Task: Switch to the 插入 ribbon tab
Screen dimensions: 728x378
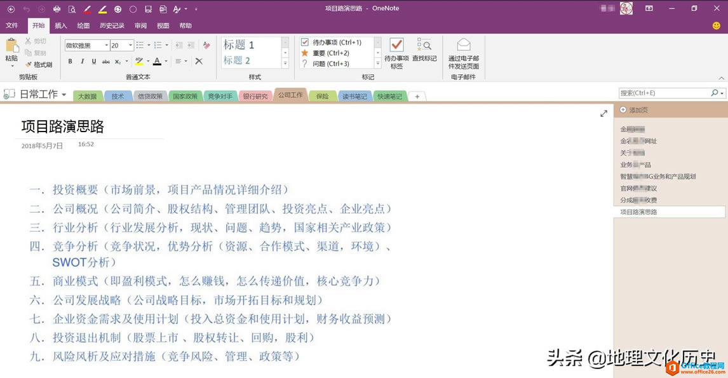Action: [x=60, y=25]
